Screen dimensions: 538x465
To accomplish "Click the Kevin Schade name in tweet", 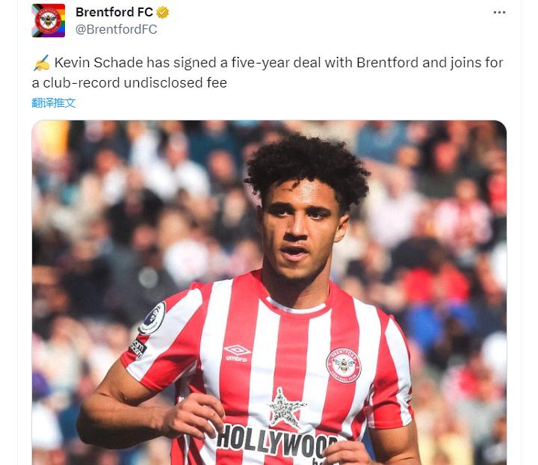I will point(99,63).
